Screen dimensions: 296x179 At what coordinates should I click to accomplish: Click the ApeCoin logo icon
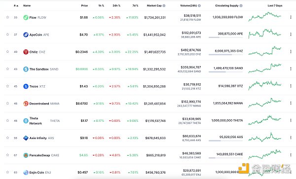[26, 35]
